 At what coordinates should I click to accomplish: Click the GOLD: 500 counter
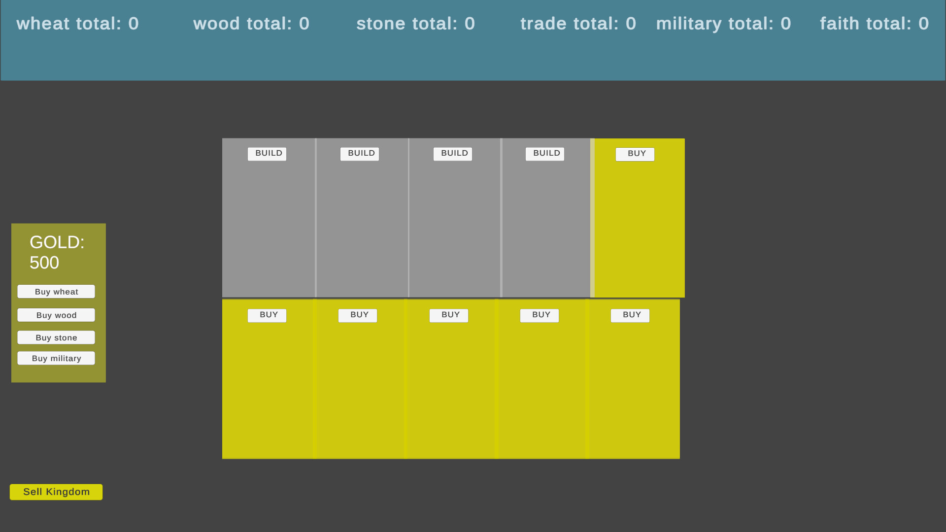tap(57, 252)
